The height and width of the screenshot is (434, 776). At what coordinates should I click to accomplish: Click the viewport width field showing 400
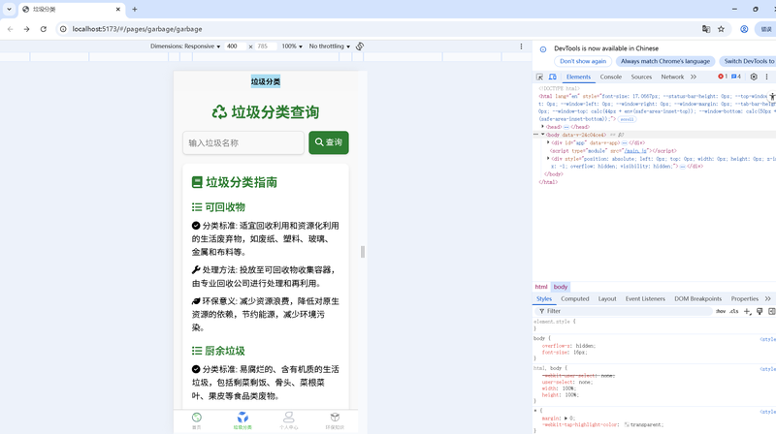point(235,46)
